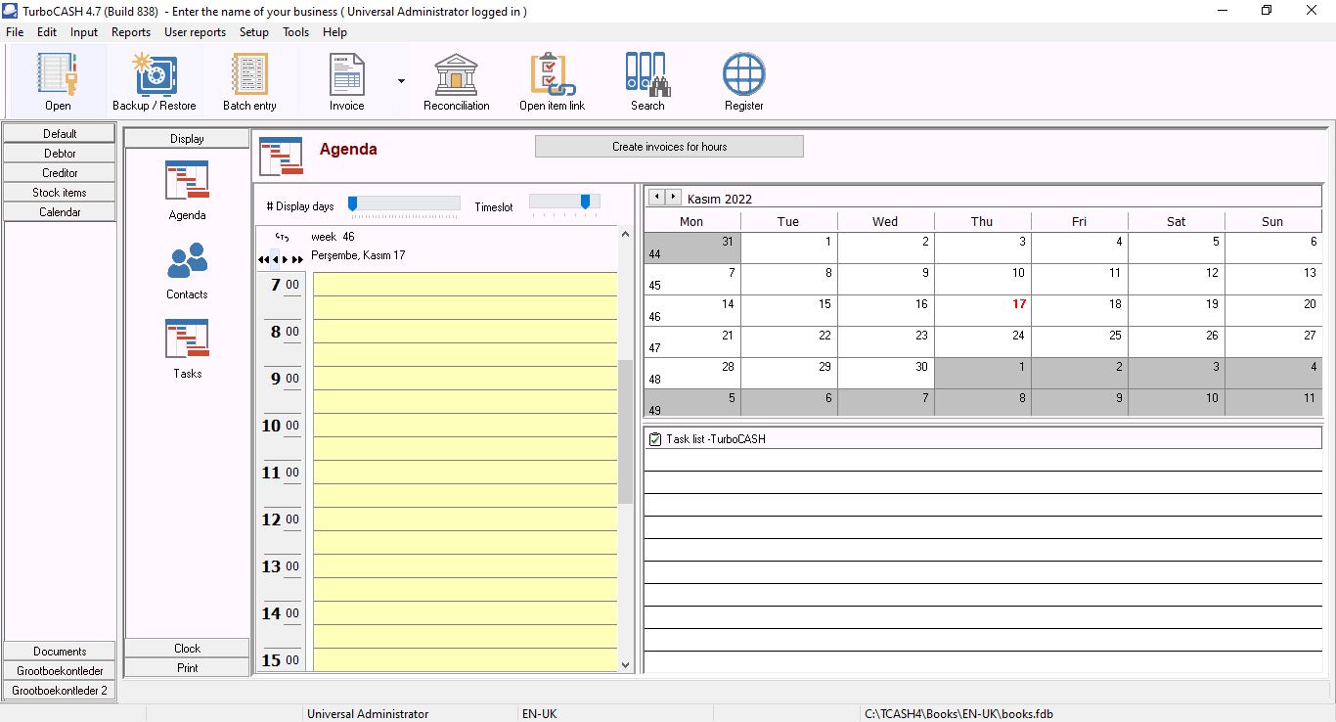Click the Search binoculars icon
1336x722 pixels.
646,81
